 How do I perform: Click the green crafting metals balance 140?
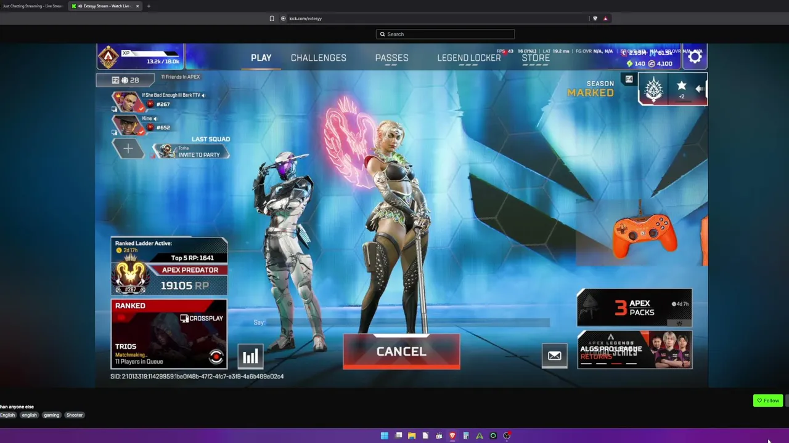[636, 63]
